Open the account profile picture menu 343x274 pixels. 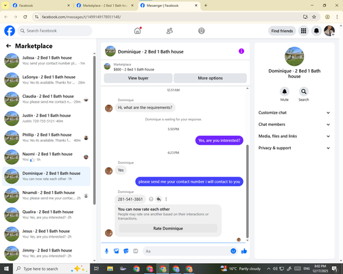click(x=329, y=31)
